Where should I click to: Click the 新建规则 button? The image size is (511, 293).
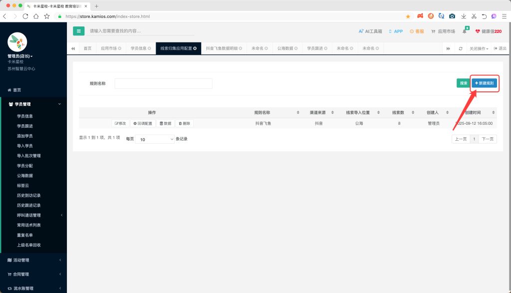click(x=484, y=83)
